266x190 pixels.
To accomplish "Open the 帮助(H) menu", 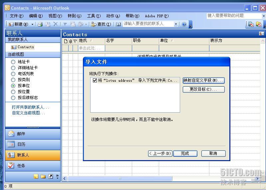I will pos(133,16).
